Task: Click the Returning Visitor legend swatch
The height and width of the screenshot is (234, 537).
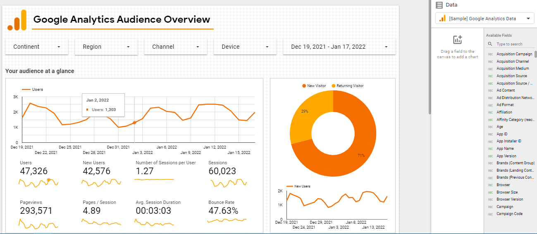Action: click(334, 86)
